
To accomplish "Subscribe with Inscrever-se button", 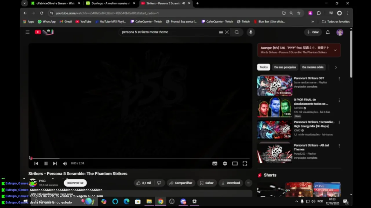I will click(x=75, y=183).
